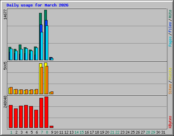174x136 pixels.
Task: Click day 1 on the x-axis
Action: [11, 132]
